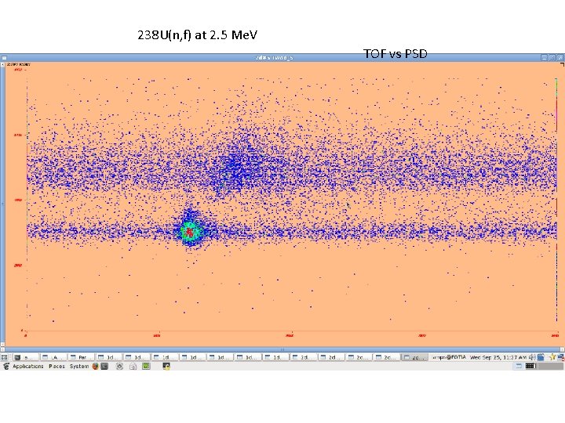This screenshot has height=423, width=565.
Task: Minimize the histogram window
Action: [x=544, y=57]
